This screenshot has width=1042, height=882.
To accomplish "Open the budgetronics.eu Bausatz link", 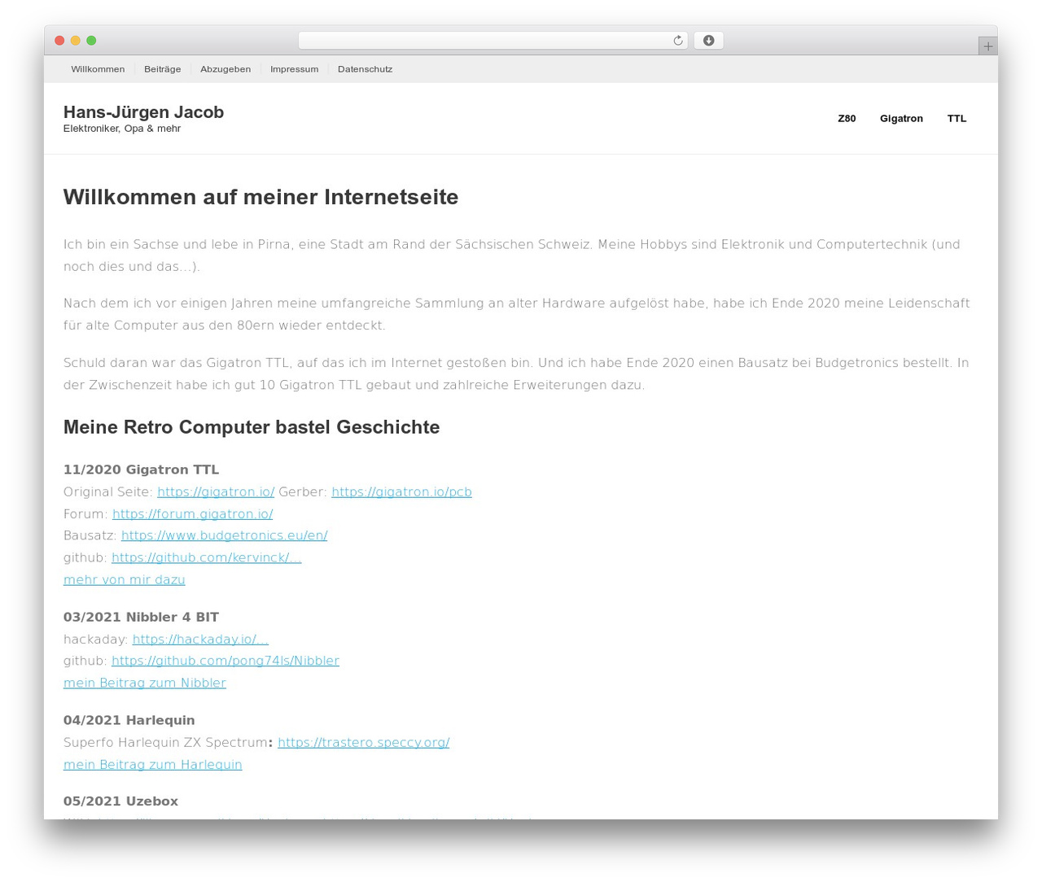I will 224,535.
